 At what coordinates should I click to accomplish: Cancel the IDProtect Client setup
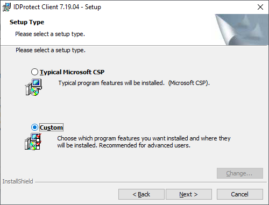[x=240, y=194]
